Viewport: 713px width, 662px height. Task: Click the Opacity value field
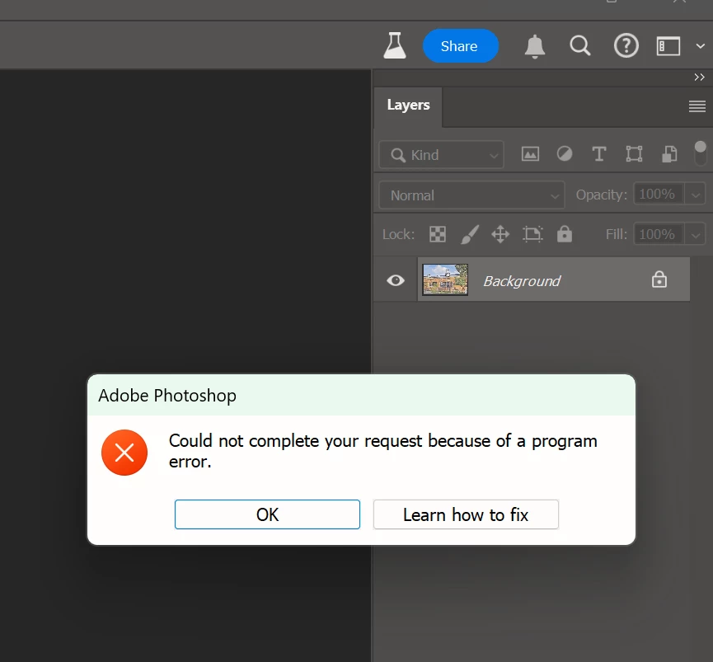[x=659, y=195]
